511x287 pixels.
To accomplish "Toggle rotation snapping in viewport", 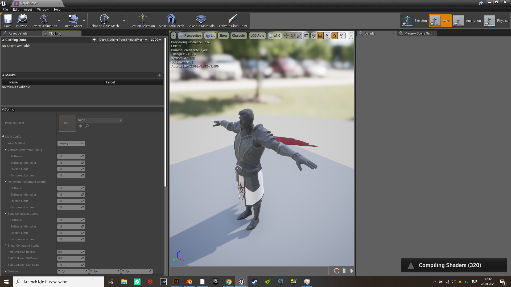I will [x=334, y=36].
